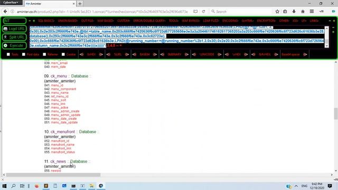
Task: Open Task View on taskbar
Action: coord(22,186)
